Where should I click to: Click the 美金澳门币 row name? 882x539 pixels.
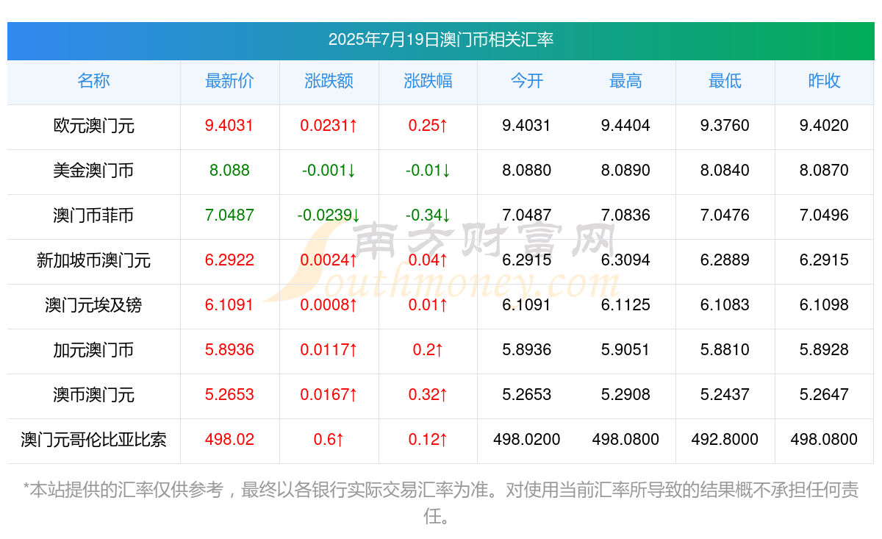94,171
